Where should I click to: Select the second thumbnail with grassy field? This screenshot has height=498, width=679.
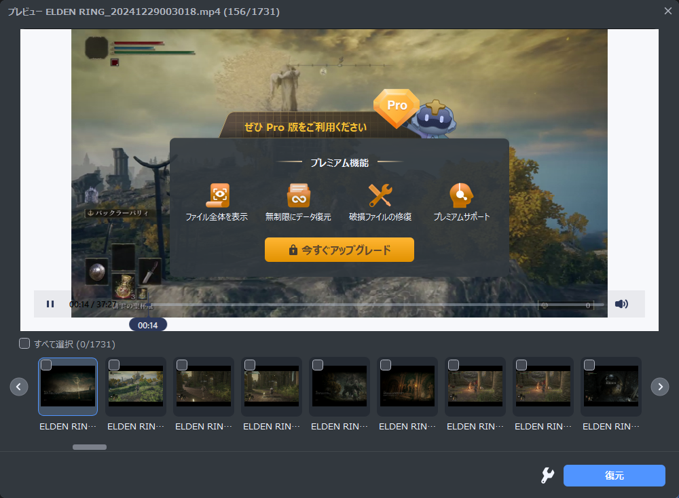[x=136, y=386]
